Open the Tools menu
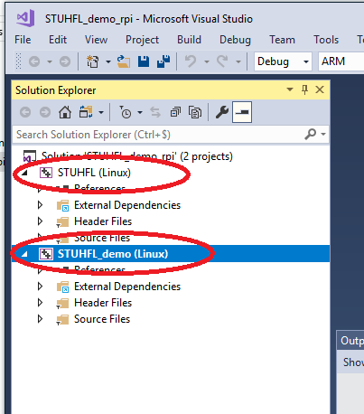 pos(326,40)
